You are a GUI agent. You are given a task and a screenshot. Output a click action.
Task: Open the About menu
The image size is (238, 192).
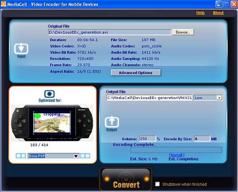tap(218, 13)
